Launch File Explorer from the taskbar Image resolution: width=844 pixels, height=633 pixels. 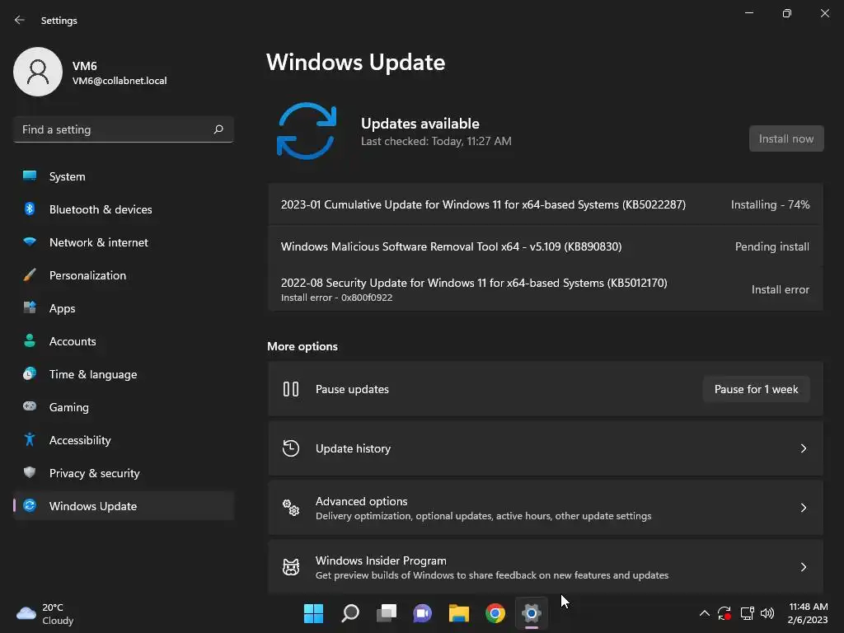(458, 613)
